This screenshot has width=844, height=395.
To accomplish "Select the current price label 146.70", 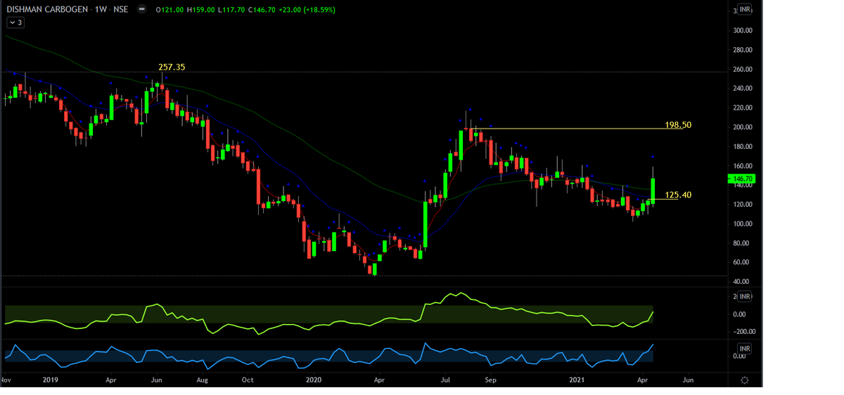I will pos(742,179).
